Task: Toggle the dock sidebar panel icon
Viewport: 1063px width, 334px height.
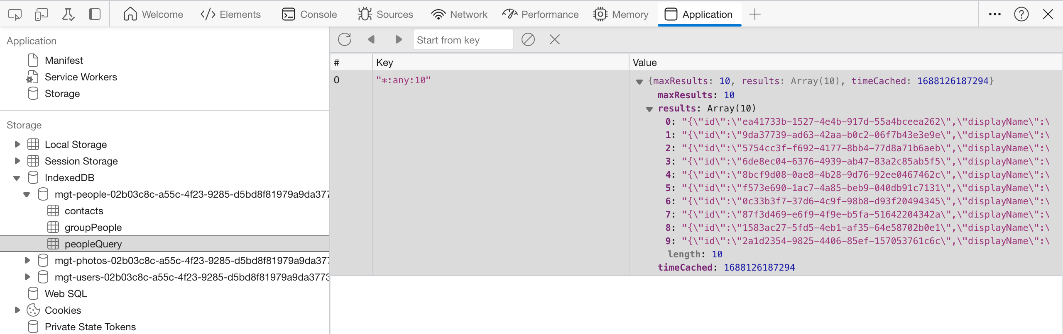Action: [x=95, y=15]
